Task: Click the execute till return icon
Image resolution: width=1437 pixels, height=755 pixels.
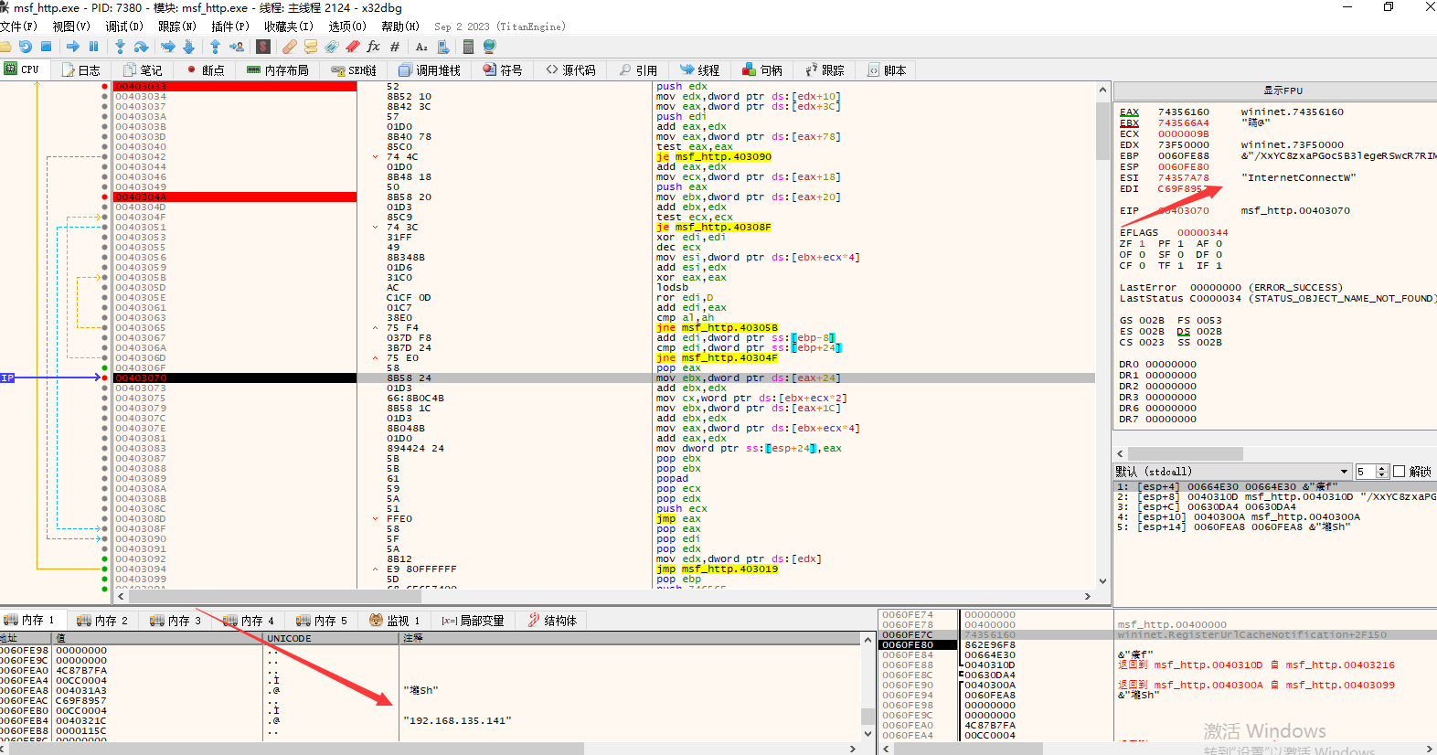Action: [215, 47]
